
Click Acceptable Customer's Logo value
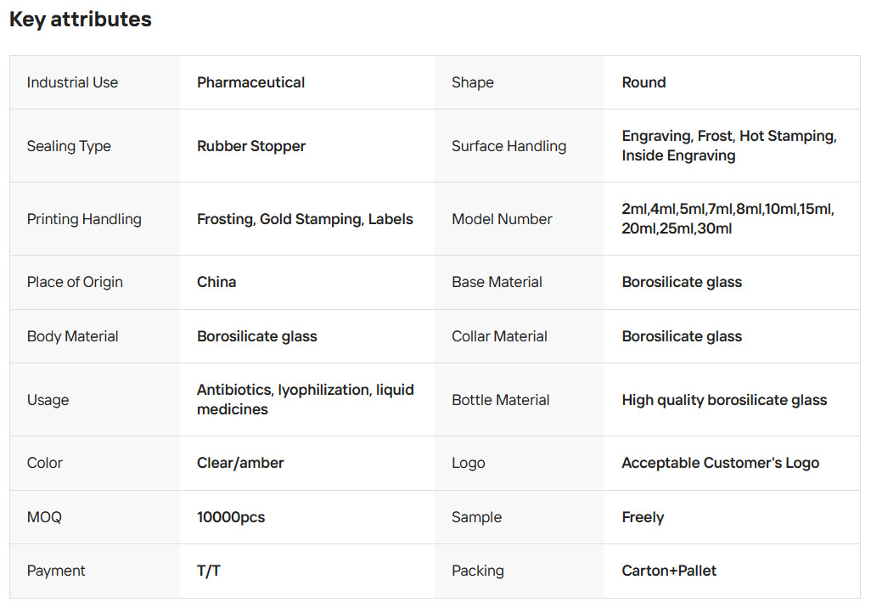(x=720, y=463)
